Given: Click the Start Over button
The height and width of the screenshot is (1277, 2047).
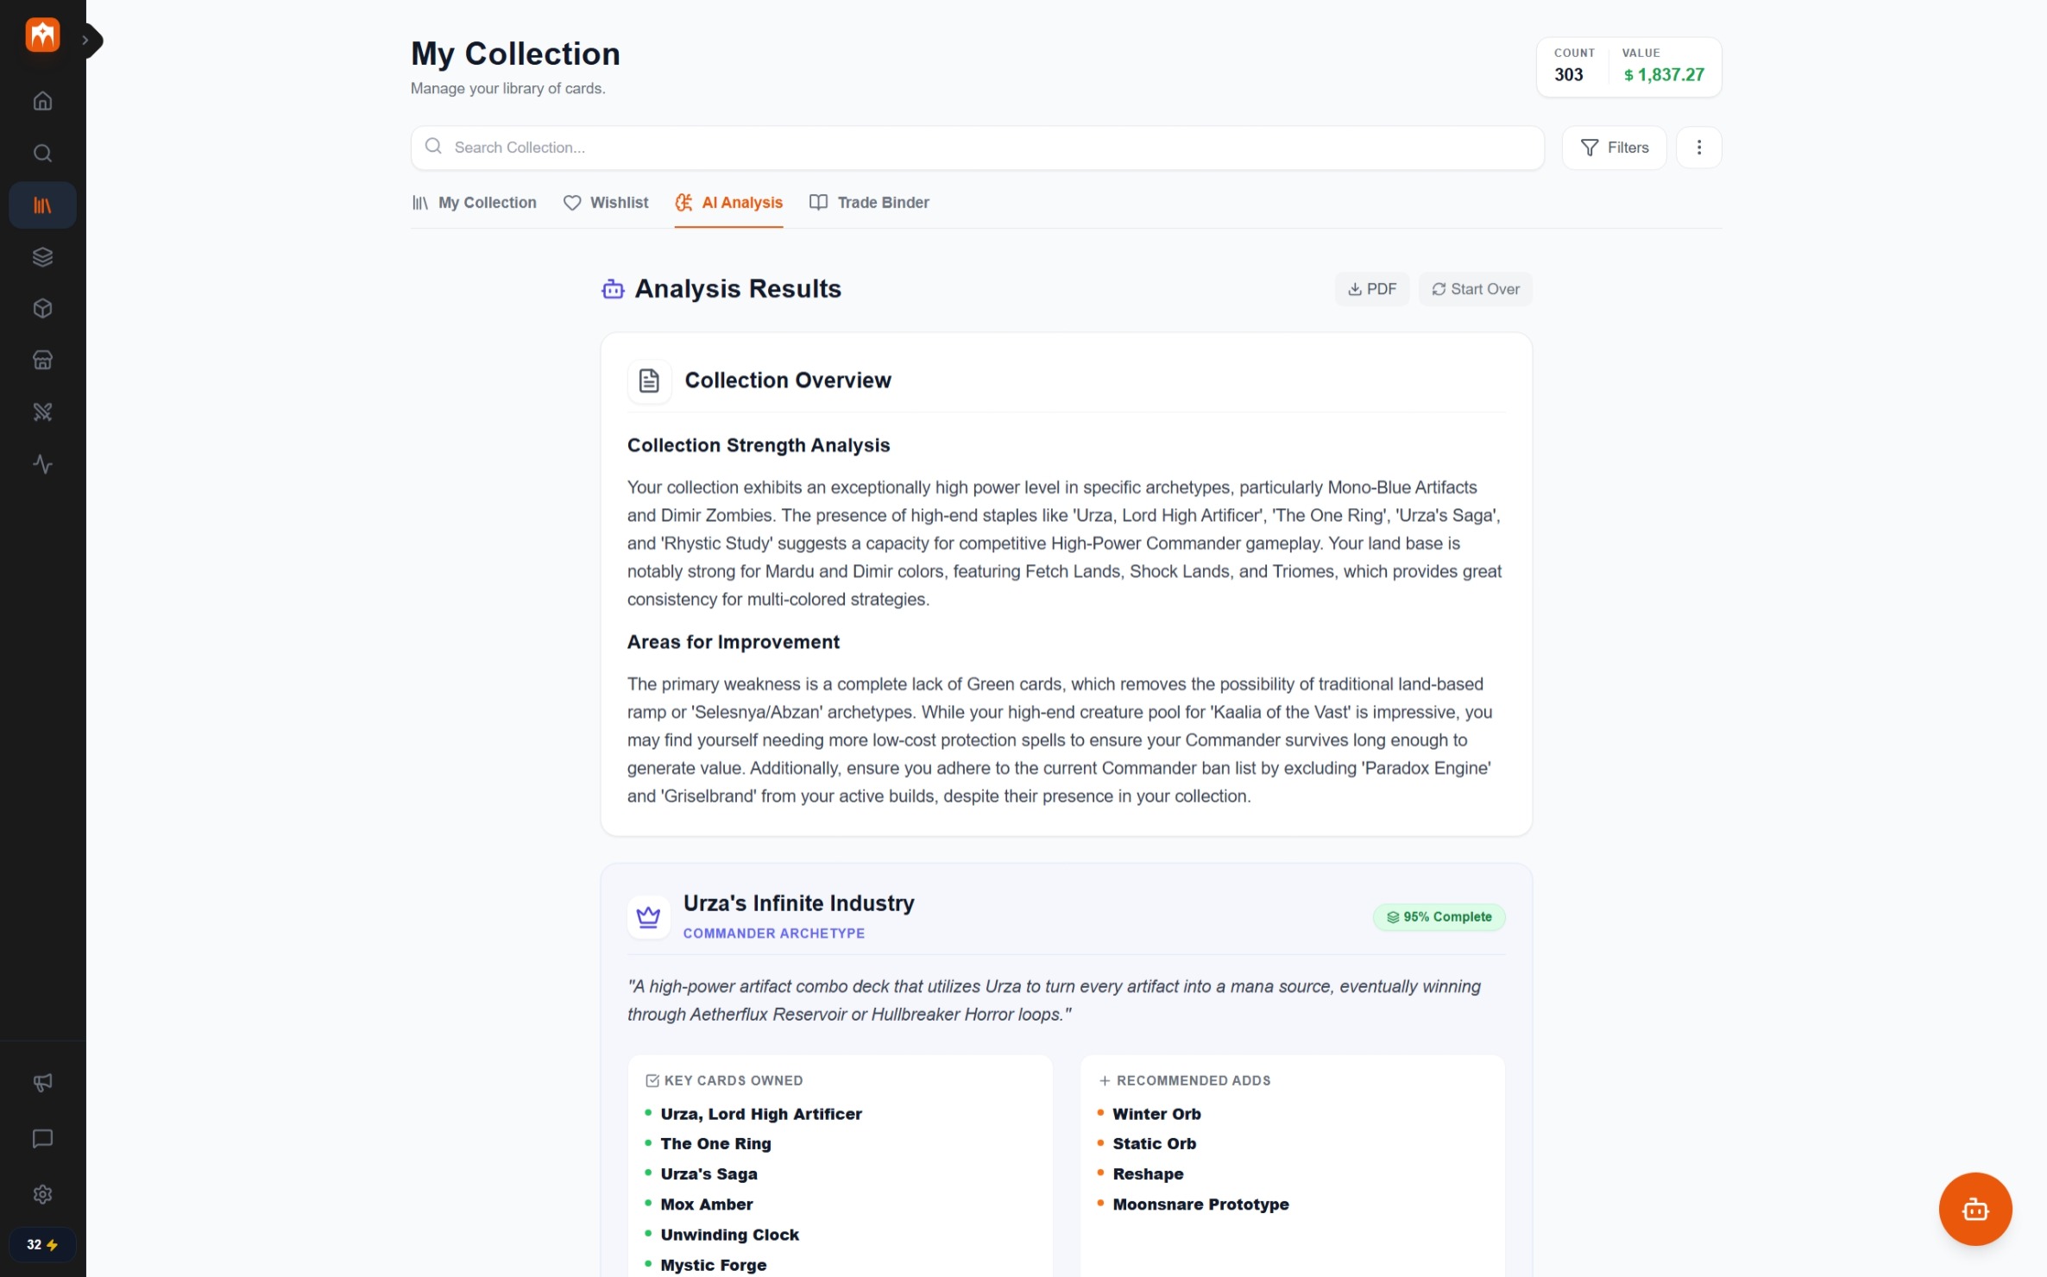Looking at the screenshot, I should [x=1475, y=289].
